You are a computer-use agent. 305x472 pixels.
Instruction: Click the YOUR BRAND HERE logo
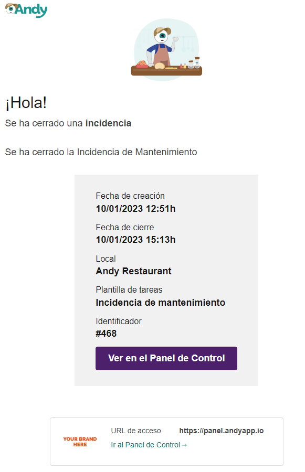point(80,442)
